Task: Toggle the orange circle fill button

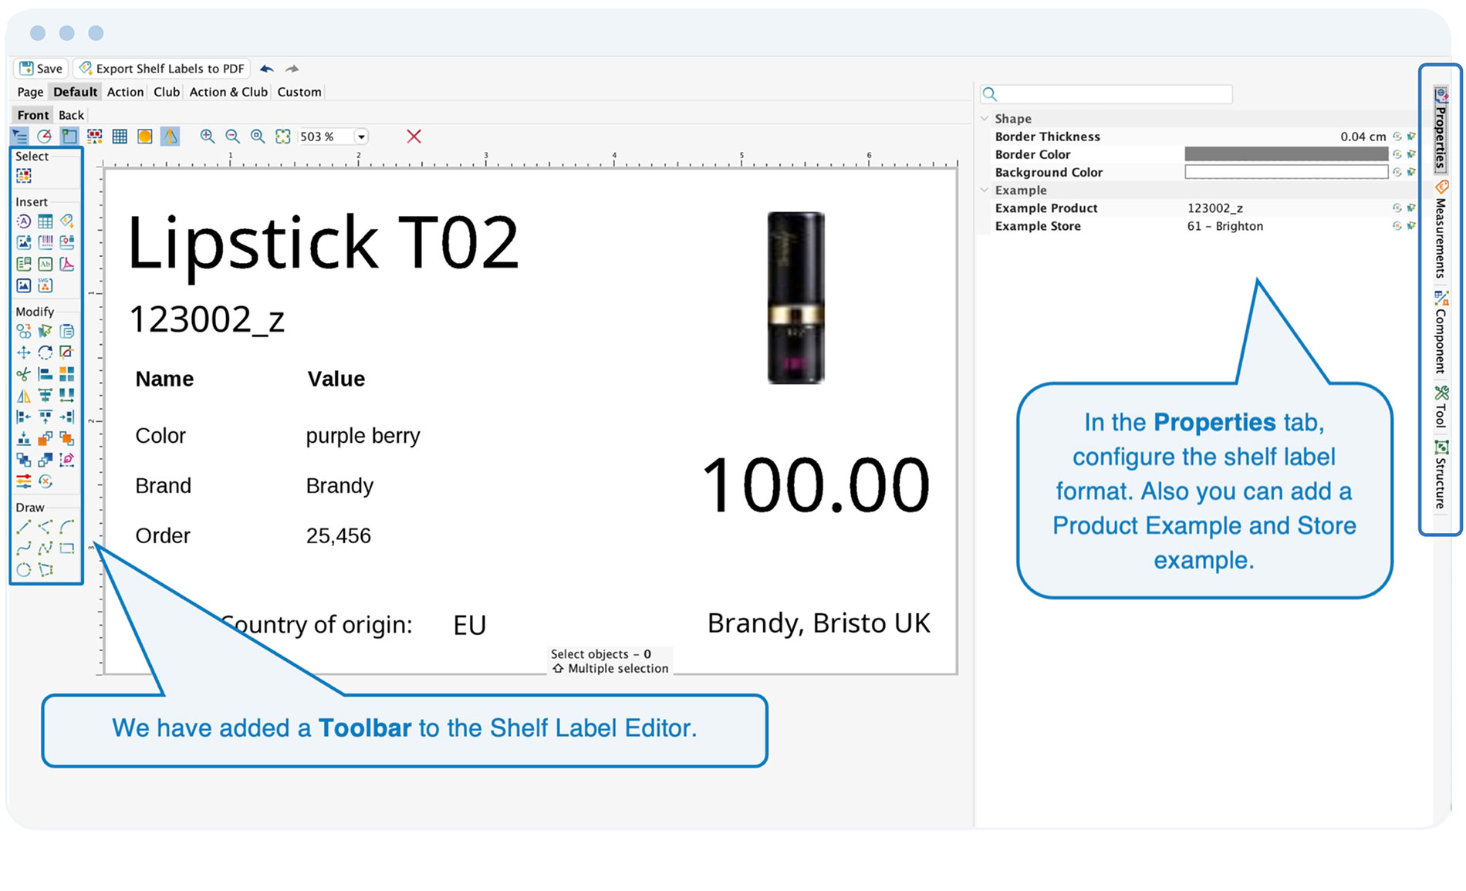Action: click(144, 137)
